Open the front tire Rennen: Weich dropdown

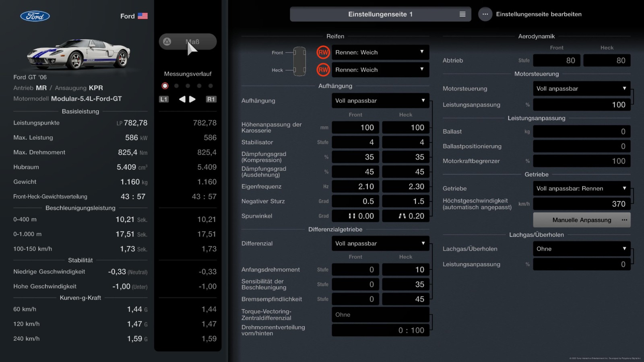[380, 52]
